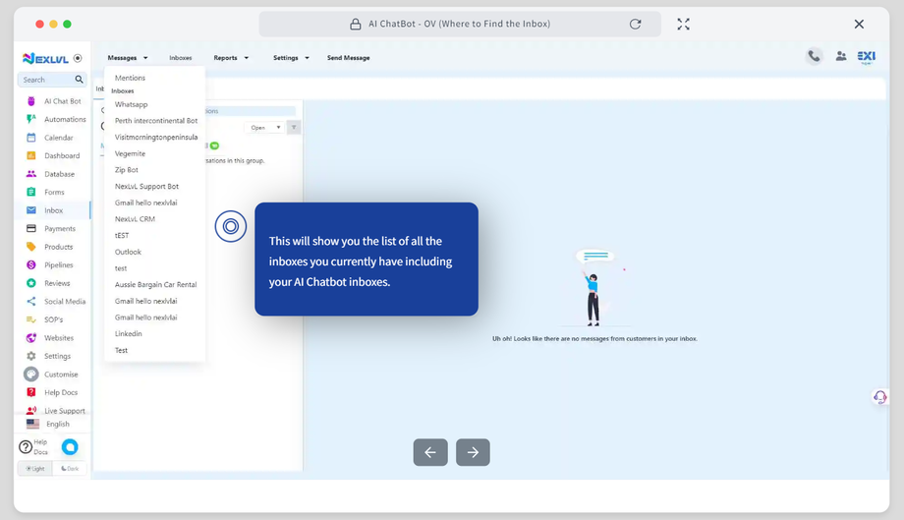Click the phone call icon in header
Viewport: 904px width, 520px height.
814,56
